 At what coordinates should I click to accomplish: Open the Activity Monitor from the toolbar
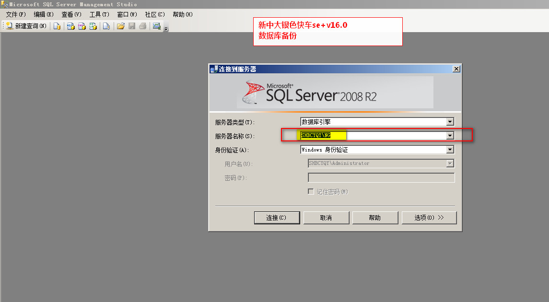click(x=156, y=26)
